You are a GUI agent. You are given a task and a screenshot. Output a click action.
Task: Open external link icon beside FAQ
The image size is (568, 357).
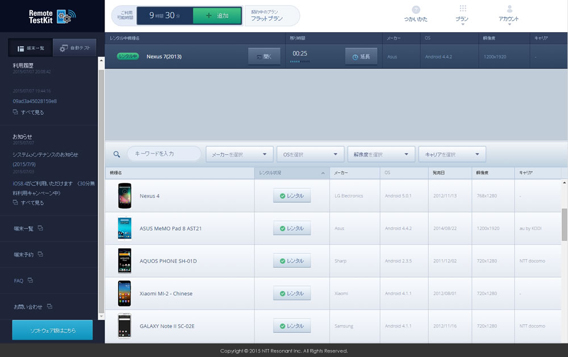(x=30, y=280)
